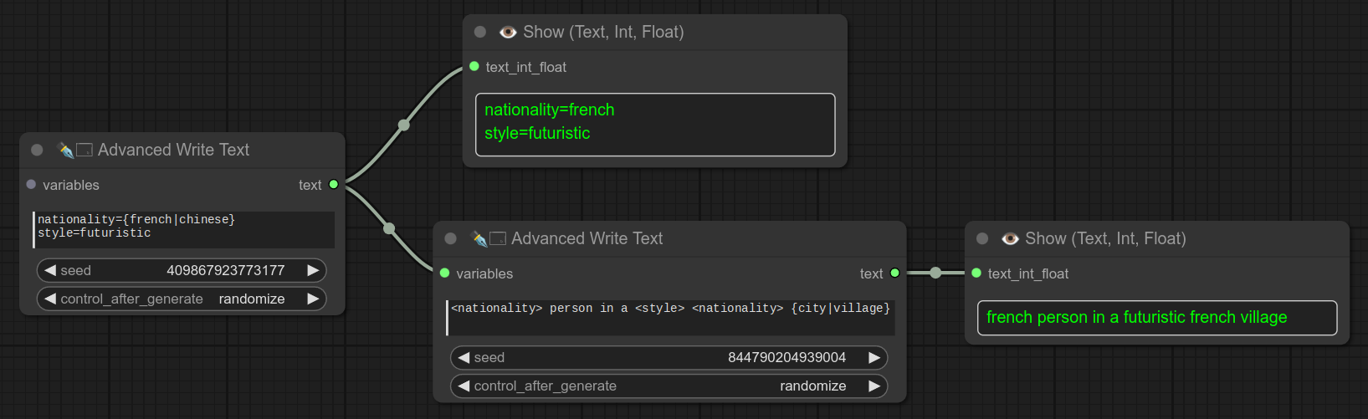Click the pen icon on left Advanced Write Text node
Viewport: 1368px width, 419px height.
tap(65, 150)
